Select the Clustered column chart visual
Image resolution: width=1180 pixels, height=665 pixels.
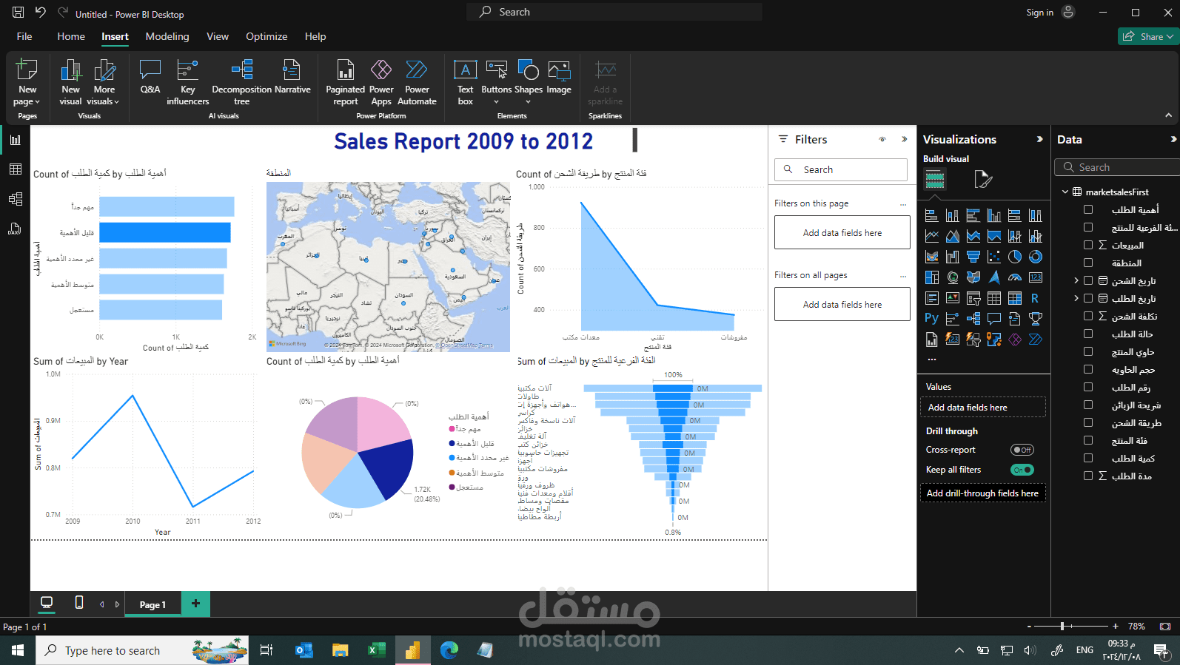coord(994,215)
